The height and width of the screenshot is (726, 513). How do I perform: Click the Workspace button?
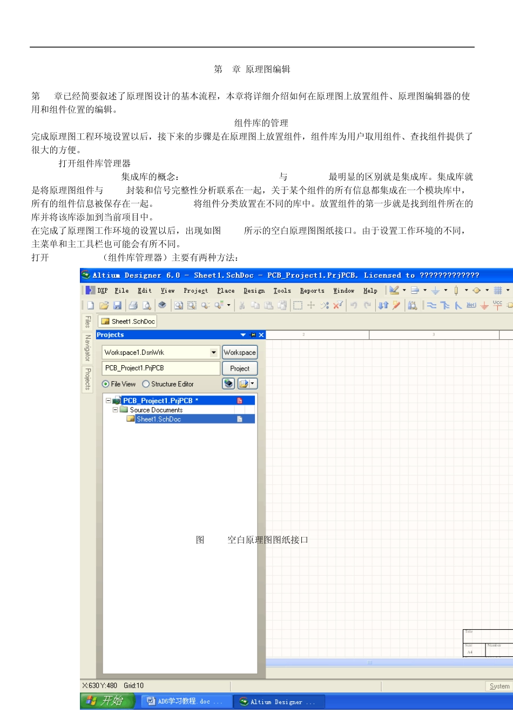point(240,352)
